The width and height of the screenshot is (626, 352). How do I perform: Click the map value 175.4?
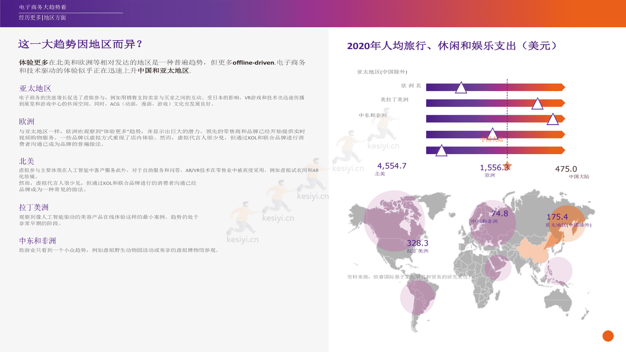[x=557, y=217]
